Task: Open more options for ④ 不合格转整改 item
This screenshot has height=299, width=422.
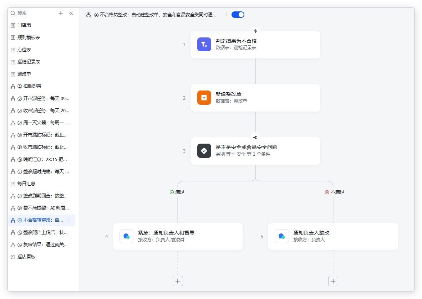Action: pyautogui.click(x=69, y=220)
